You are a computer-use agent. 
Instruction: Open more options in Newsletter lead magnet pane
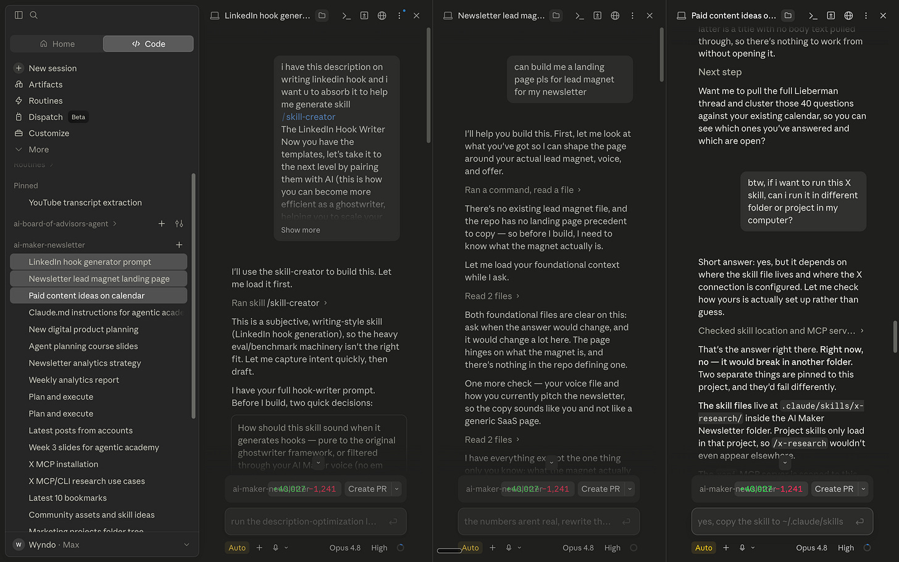(x=632, y=15)
